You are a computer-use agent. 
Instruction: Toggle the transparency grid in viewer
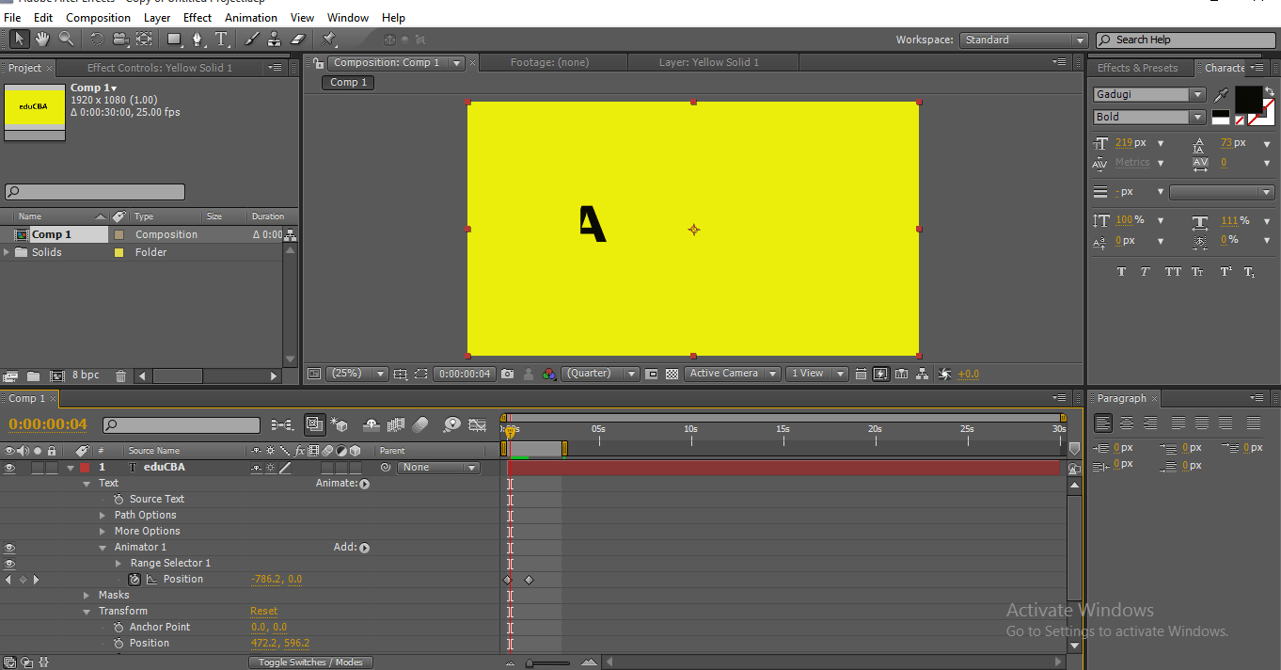tap(672, 374)
